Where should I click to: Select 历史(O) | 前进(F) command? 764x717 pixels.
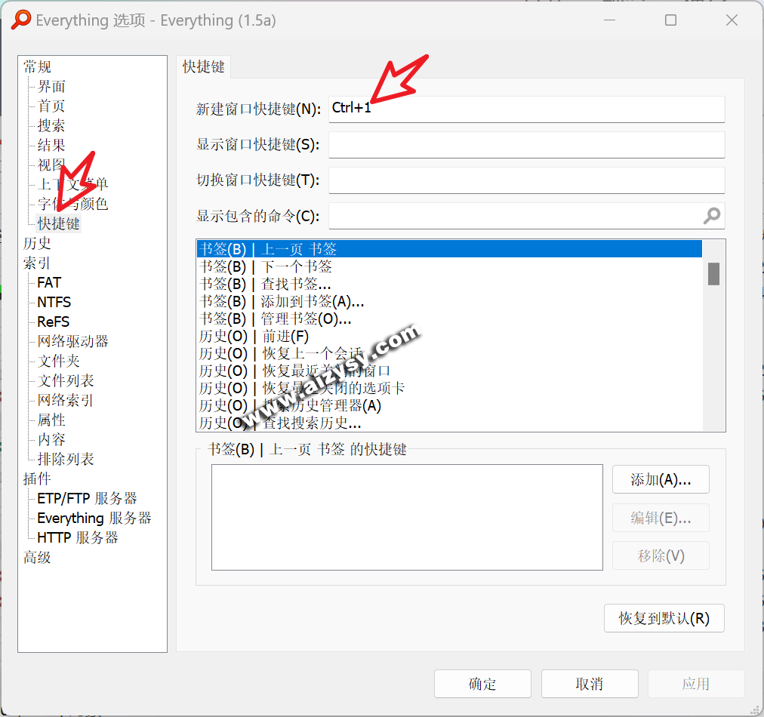(x=254, y=336)
